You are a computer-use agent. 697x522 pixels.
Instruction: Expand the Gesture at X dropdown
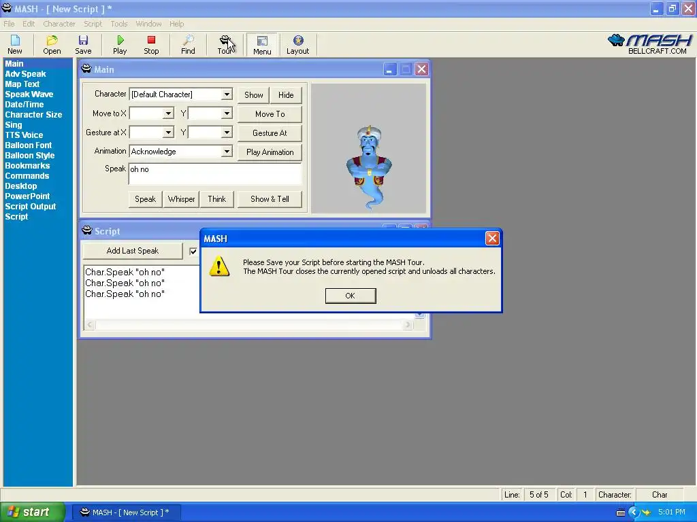168,133
